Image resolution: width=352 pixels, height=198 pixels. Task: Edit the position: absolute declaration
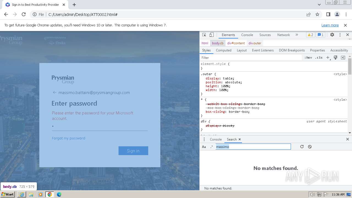coord(224,82)
